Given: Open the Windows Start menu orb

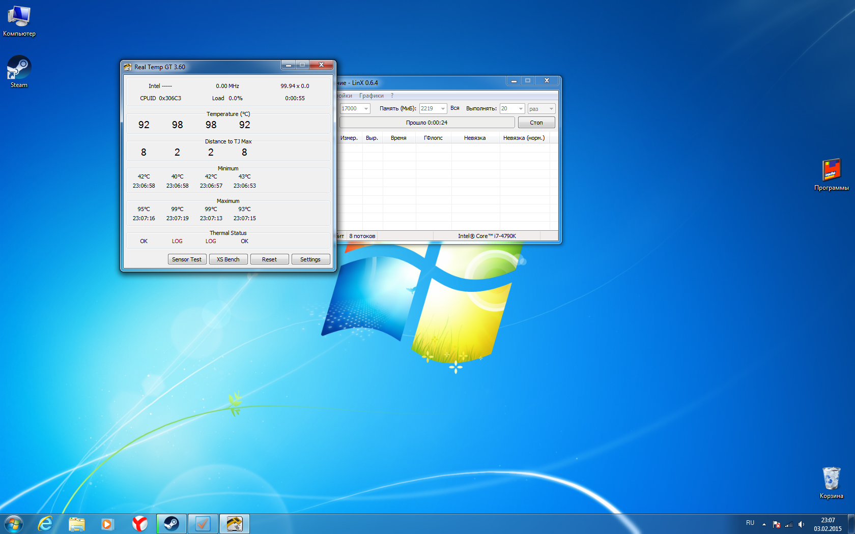Looking at the screenshot, I should (14, 524).
